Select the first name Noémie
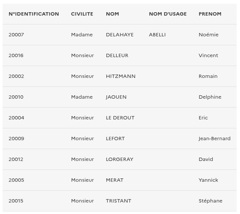 pos(209,35)
